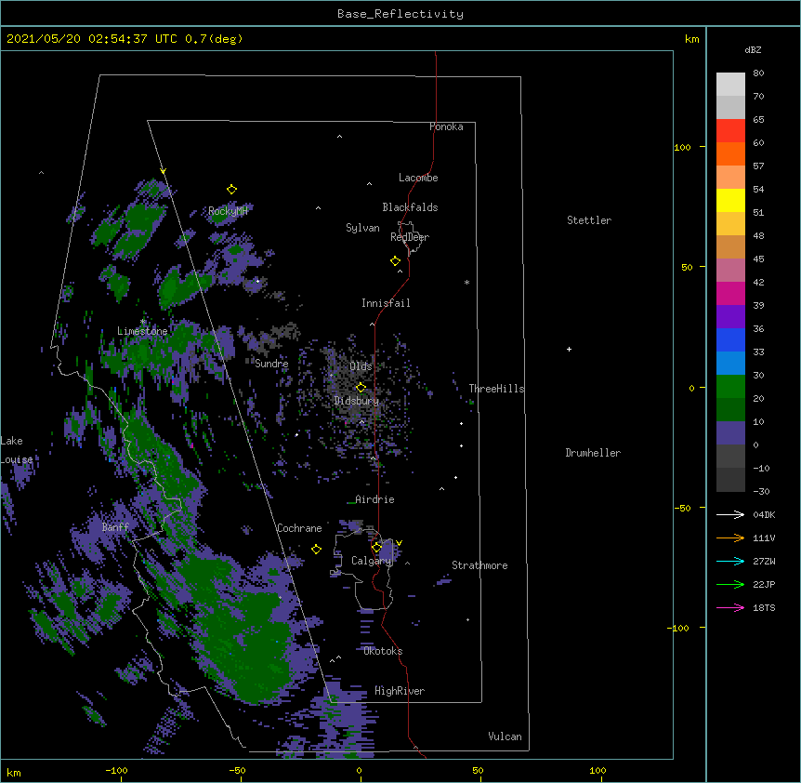Click the Olds town label
The height and width of the screenshot is (783, 801).
tap(361, 366)
